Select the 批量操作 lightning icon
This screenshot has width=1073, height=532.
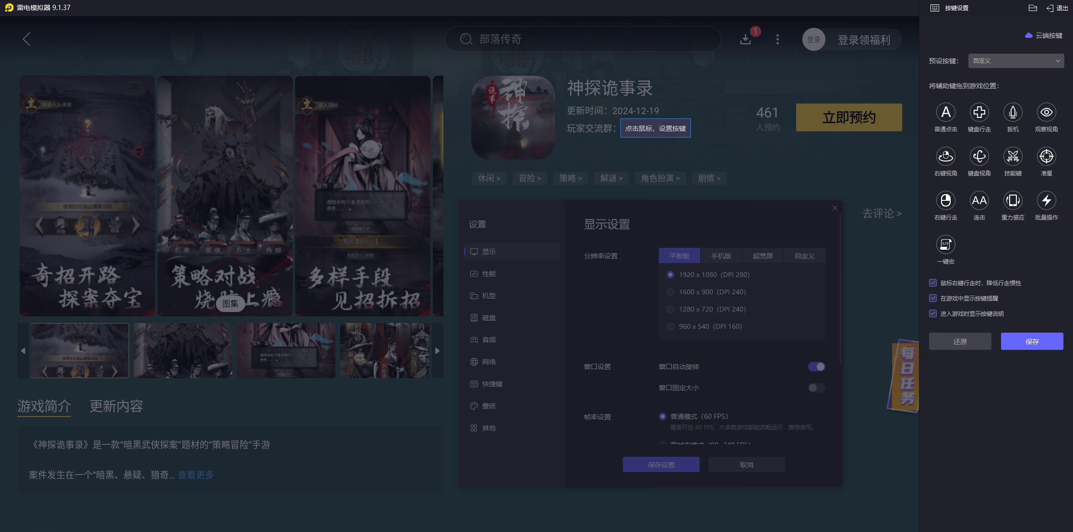coord(1046,200)
